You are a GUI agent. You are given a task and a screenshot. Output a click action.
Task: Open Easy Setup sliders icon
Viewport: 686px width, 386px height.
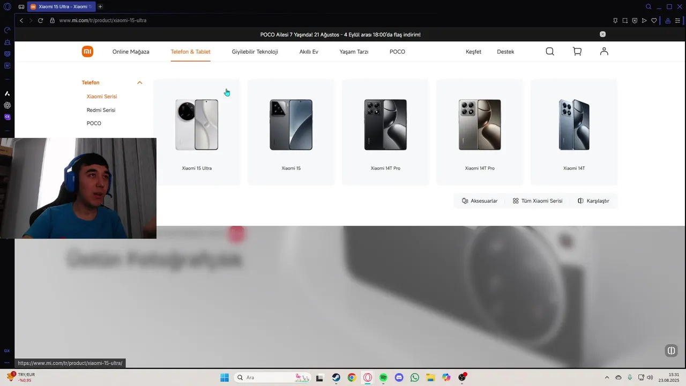(x=677, y=20)
